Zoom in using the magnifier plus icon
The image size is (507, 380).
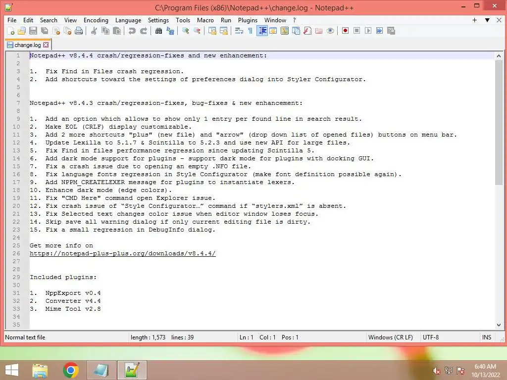(x=186, y=31)
